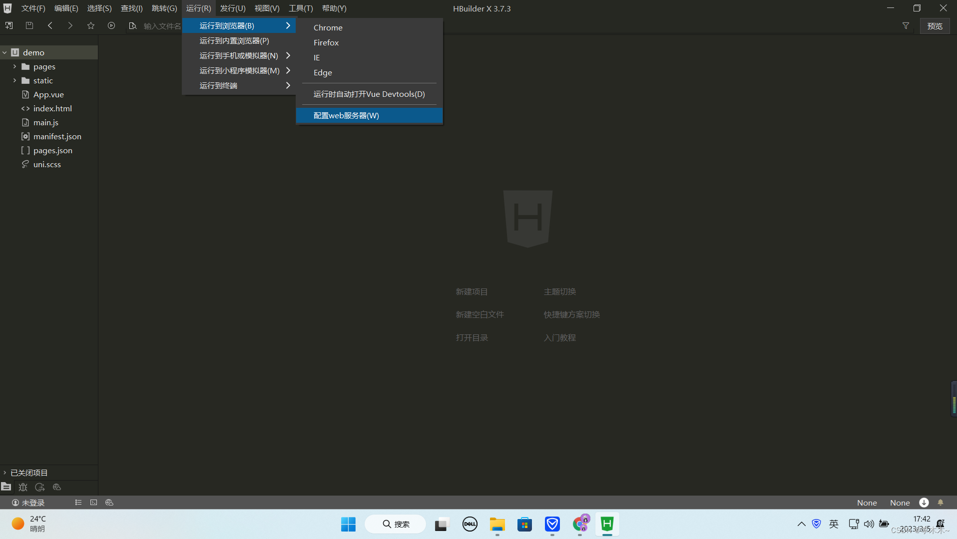The height and width of the screenshot is (539, 957).
Task: Open notifications bell in HBuilder status bar
Action: (941, 503)
